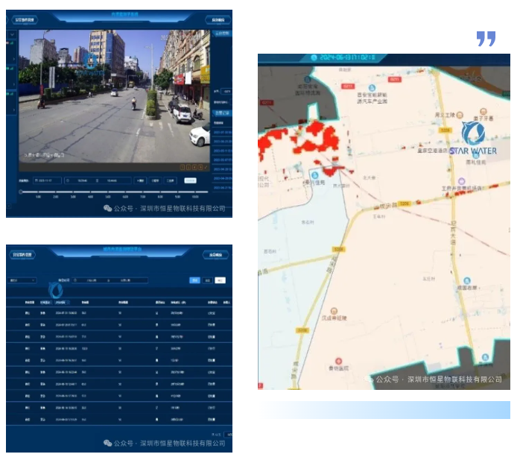The height and width of the screenshot is (457, 520).
Task: Click the top-left hexagonal button above the video
Action: (24, 21)
